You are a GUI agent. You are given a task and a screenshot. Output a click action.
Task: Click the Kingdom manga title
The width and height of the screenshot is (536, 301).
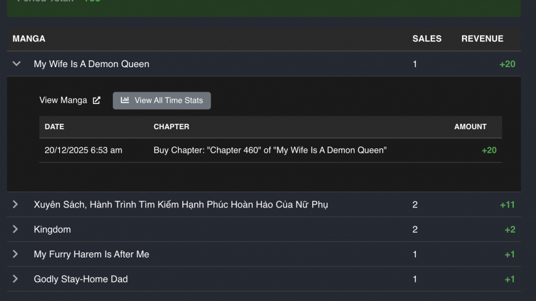click(x=52, y=230)
